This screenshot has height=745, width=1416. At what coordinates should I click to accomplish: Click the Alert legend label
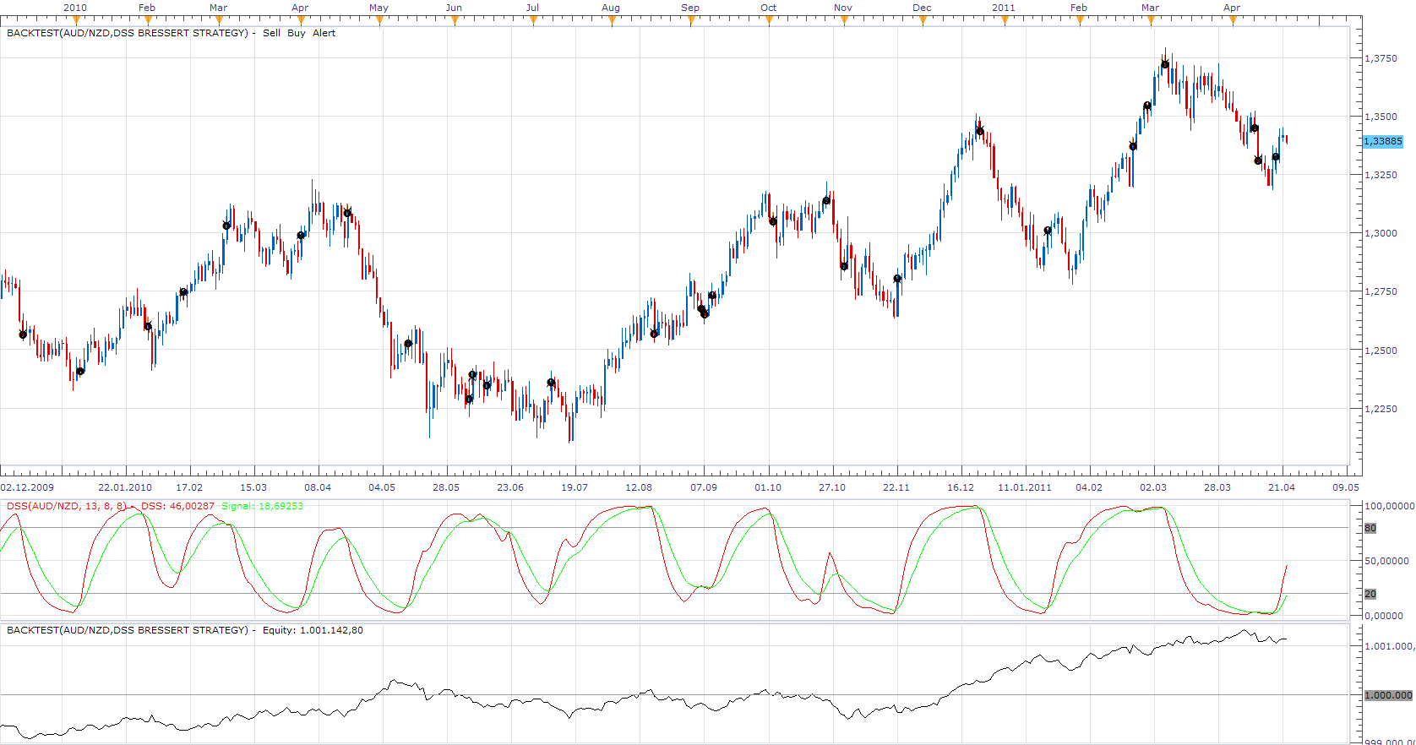pos(324,33)
